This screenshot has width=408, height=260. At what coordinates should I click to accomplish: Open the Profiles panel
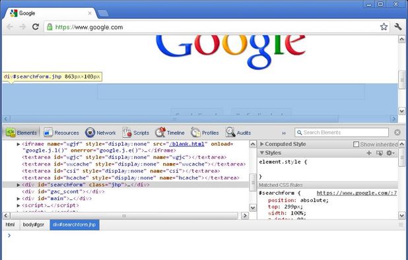[205, 133]
